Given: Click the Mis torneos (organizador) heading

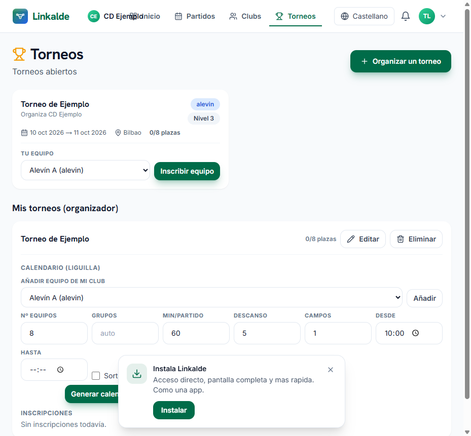Looking at the screenshot, I should (65, 208).
